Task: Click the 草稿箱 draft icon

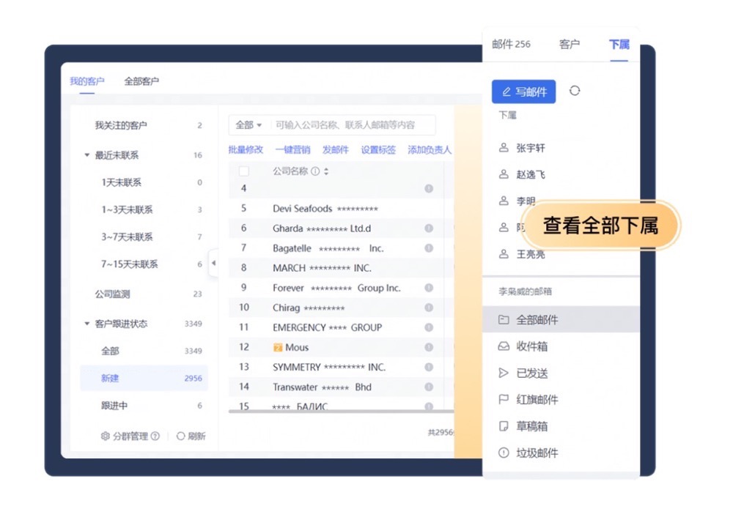Action: (x=504, y=426)
